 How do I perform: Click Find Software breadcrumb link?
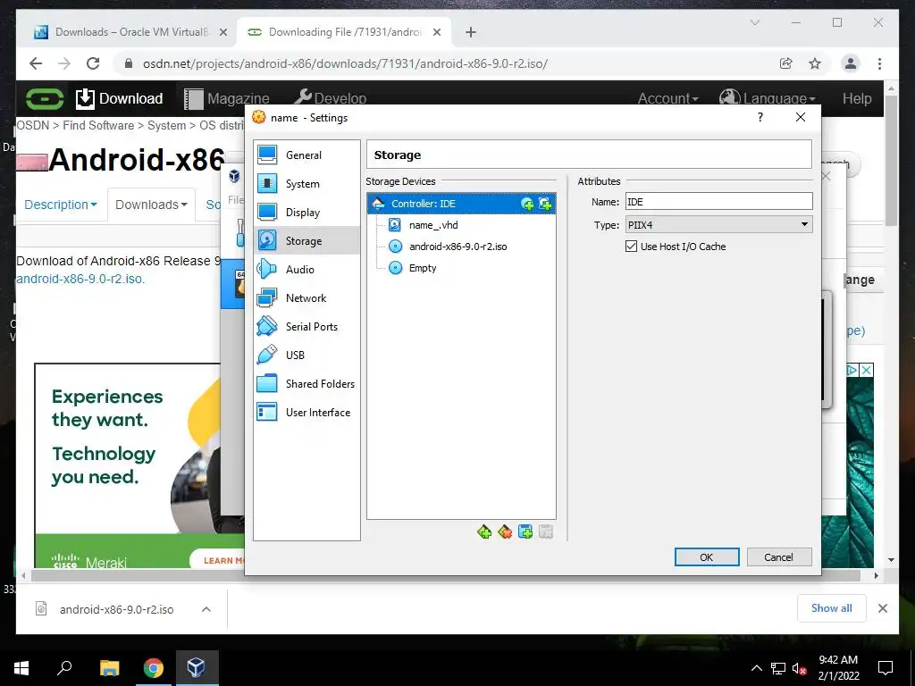point(98,125)
